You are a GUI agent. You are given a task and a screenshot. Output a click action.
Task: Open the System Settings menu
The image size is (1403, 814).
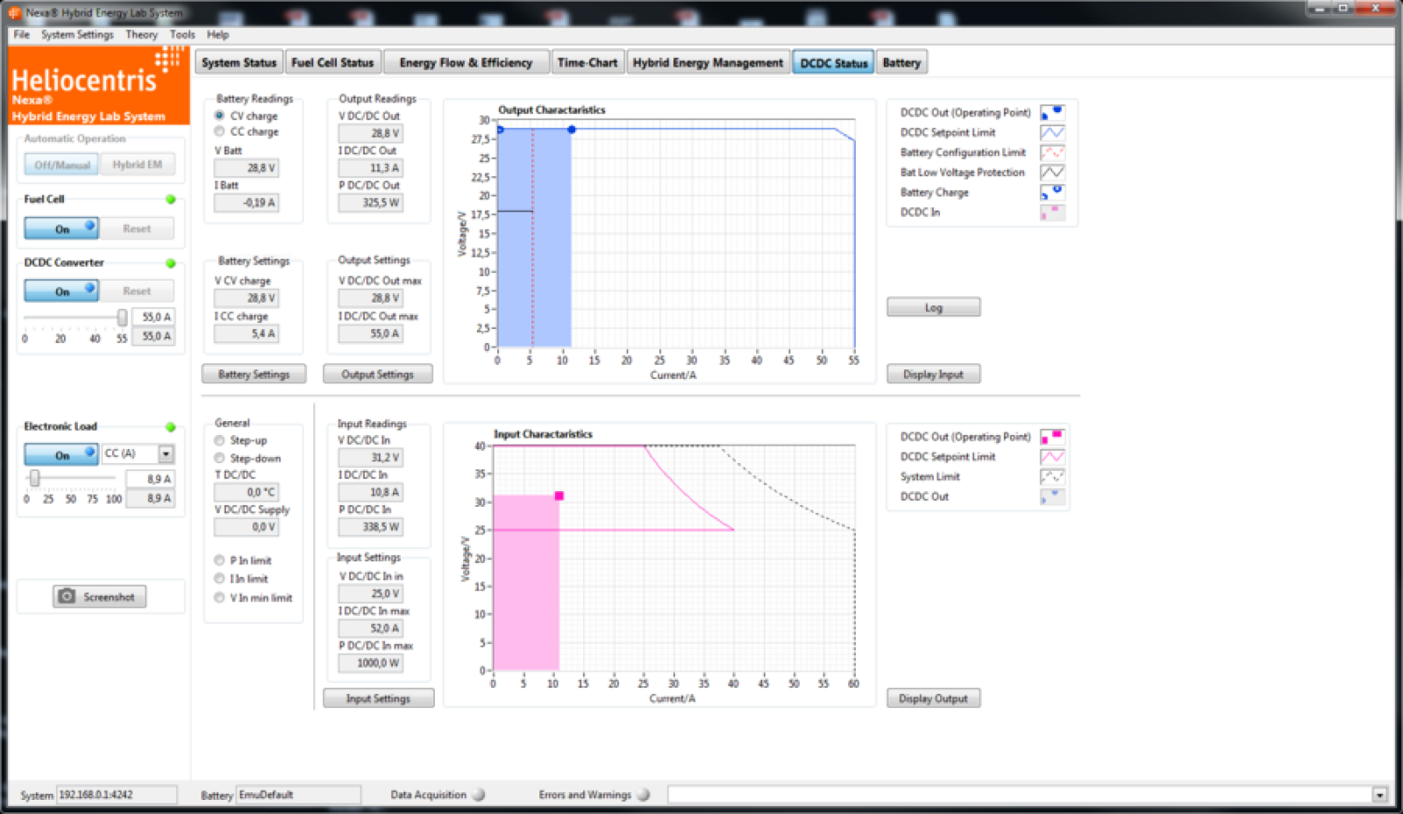(77, 35)
